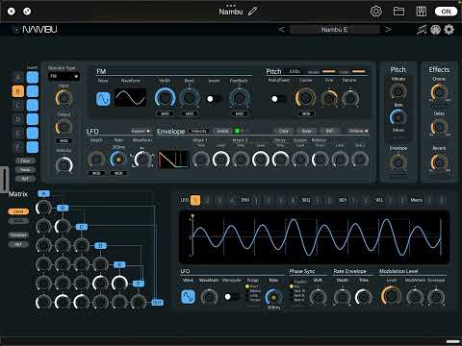Viewport: 462px width, 346px height.
Task: Click operator A blue switch square
Action: coord(33,77)
